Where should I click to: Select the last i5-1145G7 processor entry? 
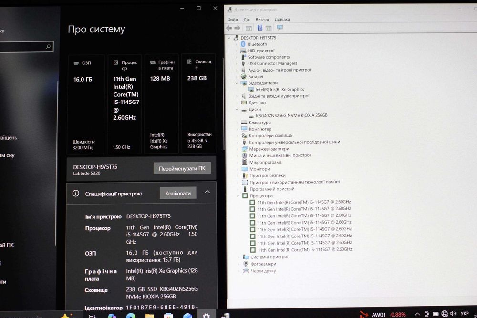[305, 250]
